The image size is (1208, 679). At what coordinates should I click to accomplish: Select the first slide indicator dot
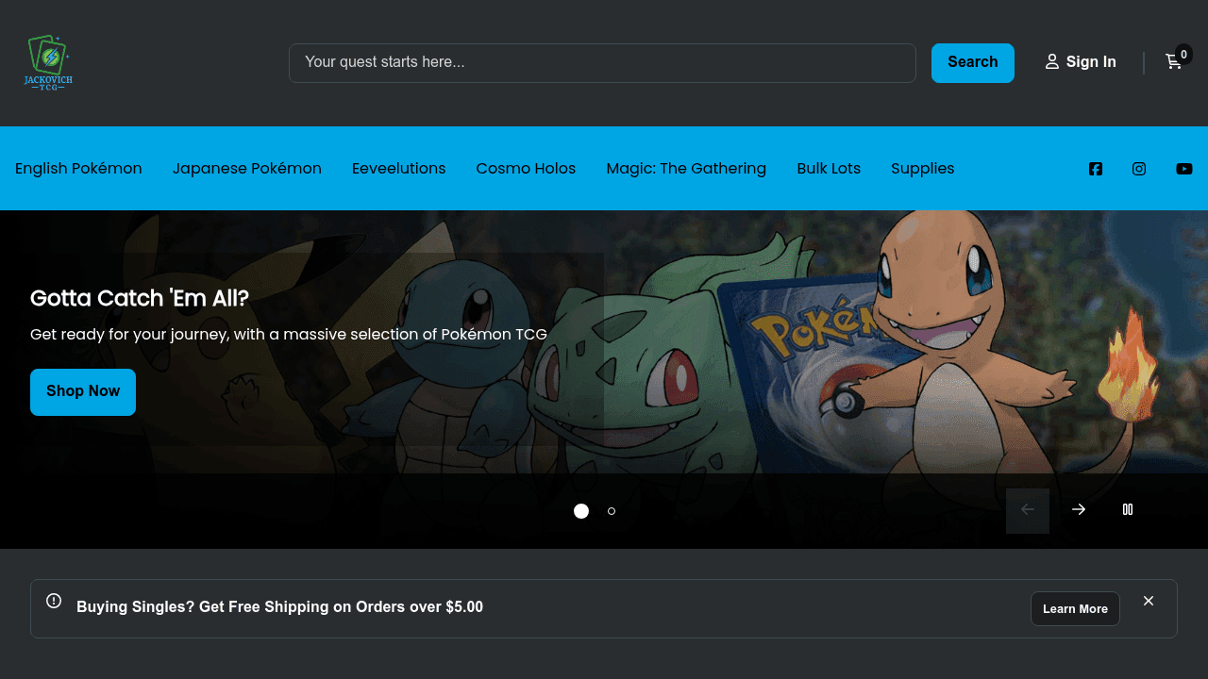581,511
